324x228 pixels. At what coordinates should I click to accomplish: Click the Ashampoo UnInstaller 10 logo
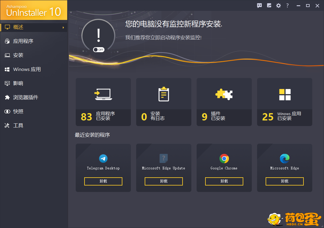click(34, 10)
